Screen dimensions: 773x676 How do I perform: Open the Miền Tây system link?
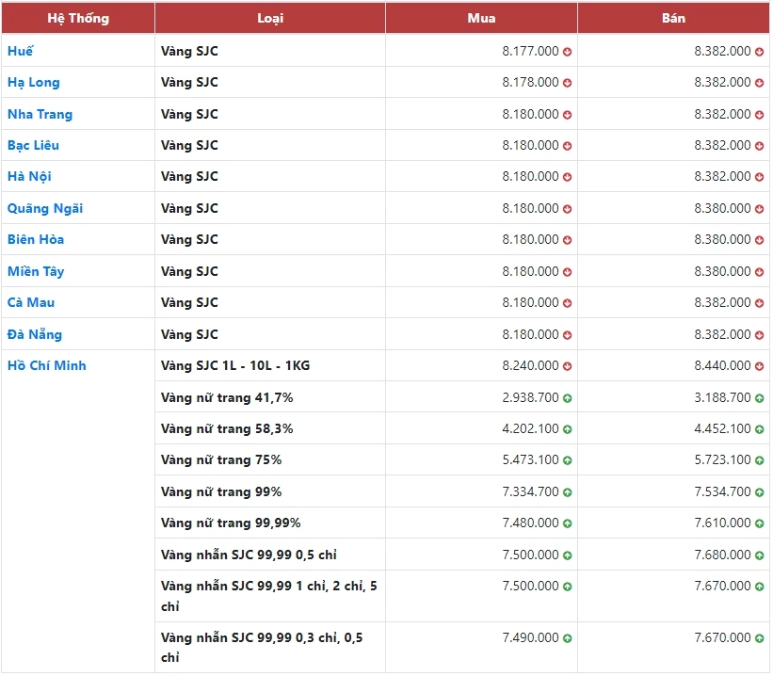click(x=36, y=271)
